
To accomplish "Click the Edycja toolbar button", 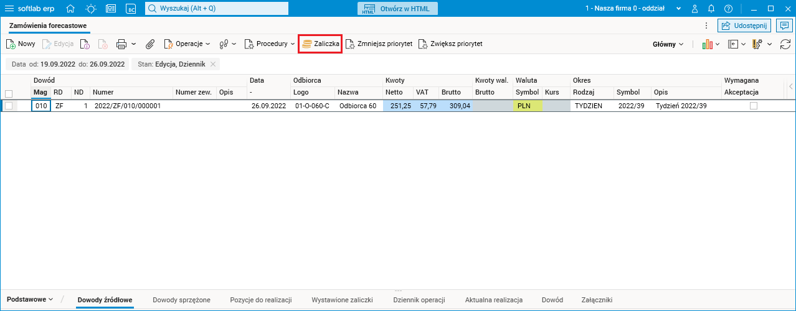I will tap(58, 44).
